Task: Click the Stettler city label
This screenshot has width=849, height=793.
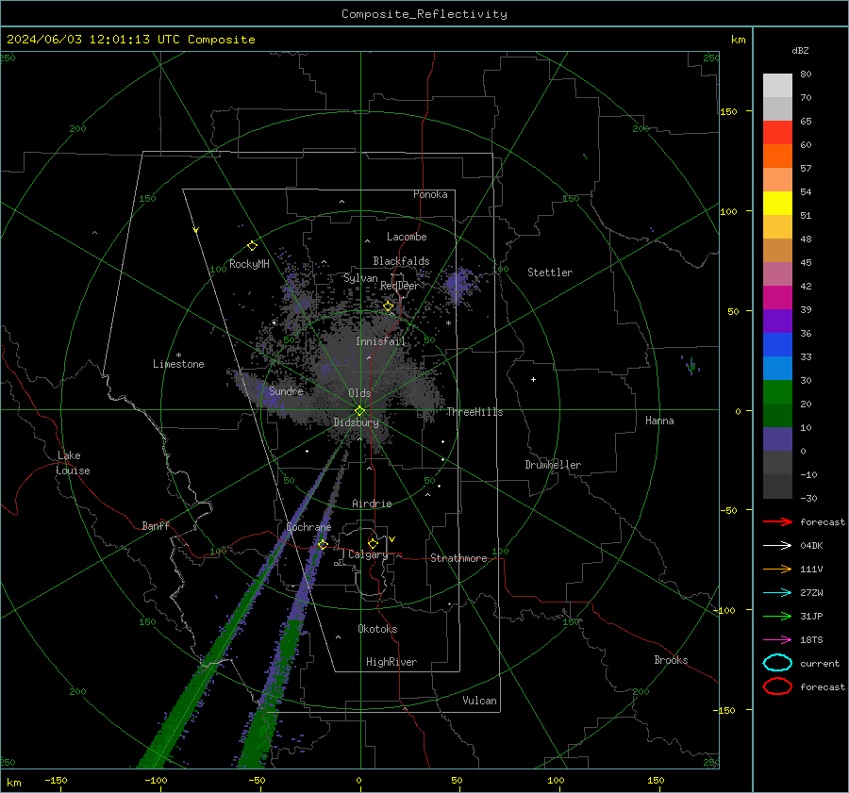Action: pos(550,273)
